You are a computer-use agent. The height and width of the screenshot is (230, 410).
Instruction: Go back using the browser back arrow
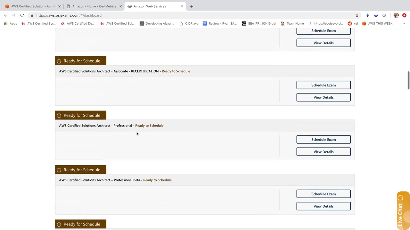click(6, 15)
